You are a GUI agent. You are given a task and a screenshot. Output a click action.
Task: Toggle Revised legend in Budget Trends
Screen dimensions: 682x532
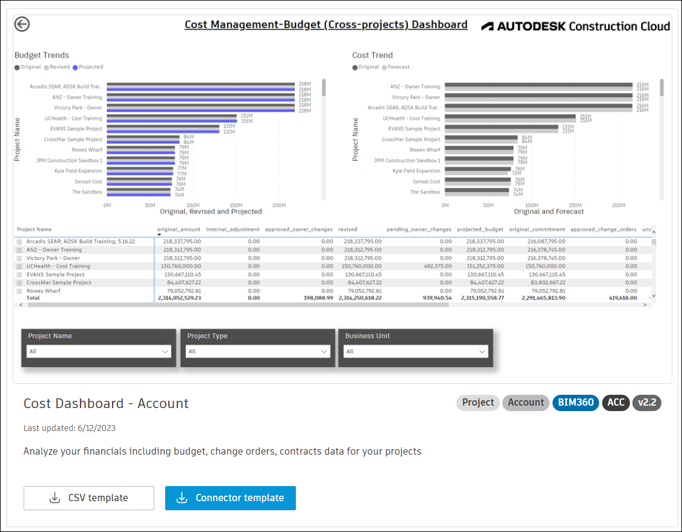pos(57,67)
